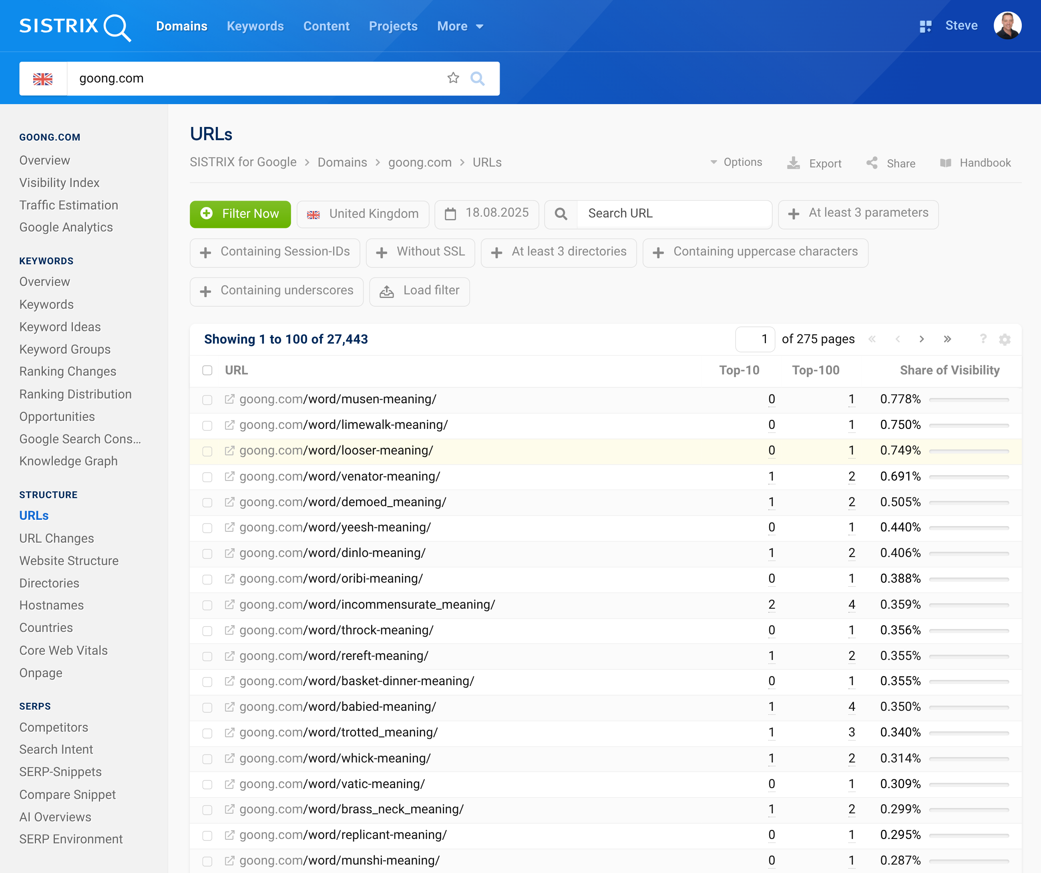This screenshot has height=873, width=1041.
Task: Click the question mark help icon
Action: tap(983, 339)
